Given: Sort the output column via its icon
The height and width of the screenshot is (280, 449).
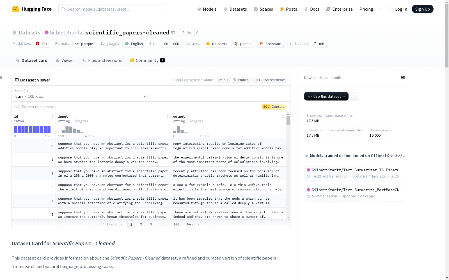Looking at the screenshot, I should [283, 116].
